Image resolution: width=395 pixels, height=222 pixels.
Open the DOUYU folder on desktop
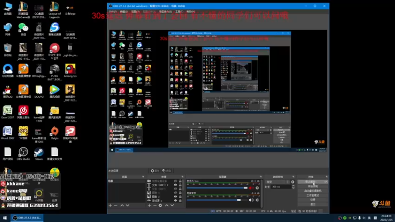tap(39, 92)
